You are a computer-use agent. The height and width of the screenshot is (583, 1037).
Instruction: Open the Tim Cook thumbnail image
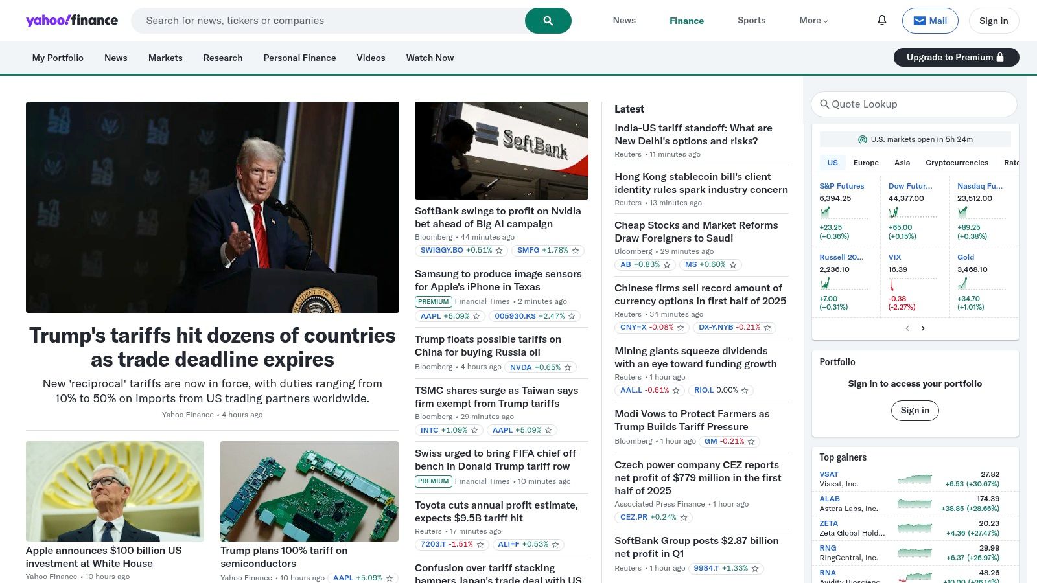coord(115,491)
